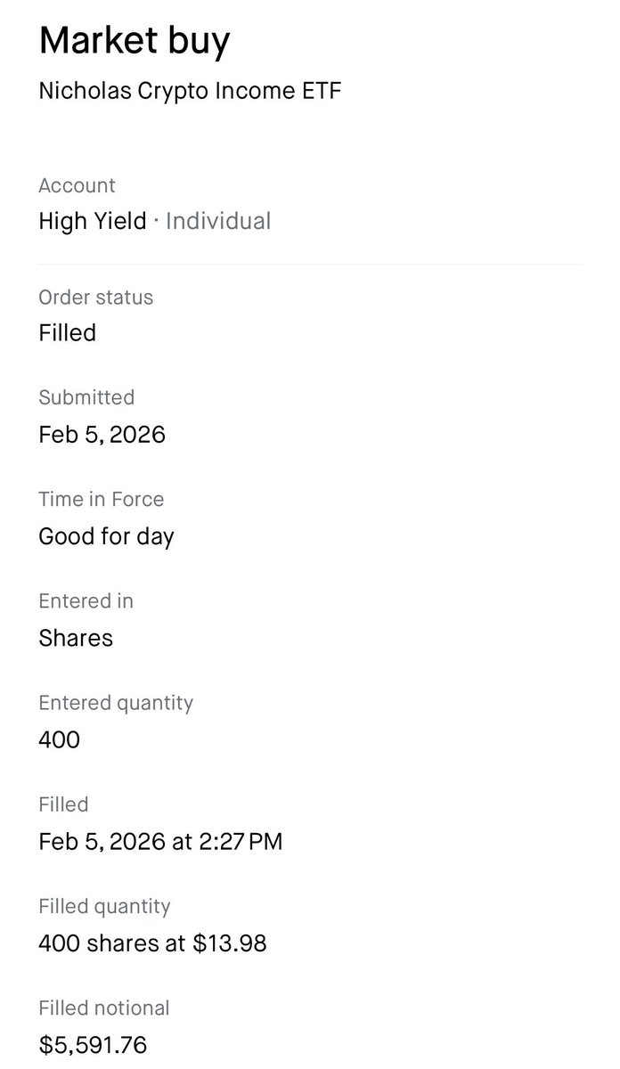Select the Feb 5, 2026 submitted date

coord(102,435)
